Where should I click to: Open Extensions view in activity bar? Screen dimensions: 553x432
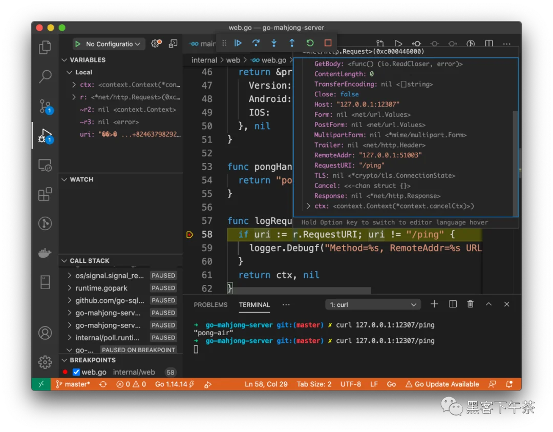(45, 194)
